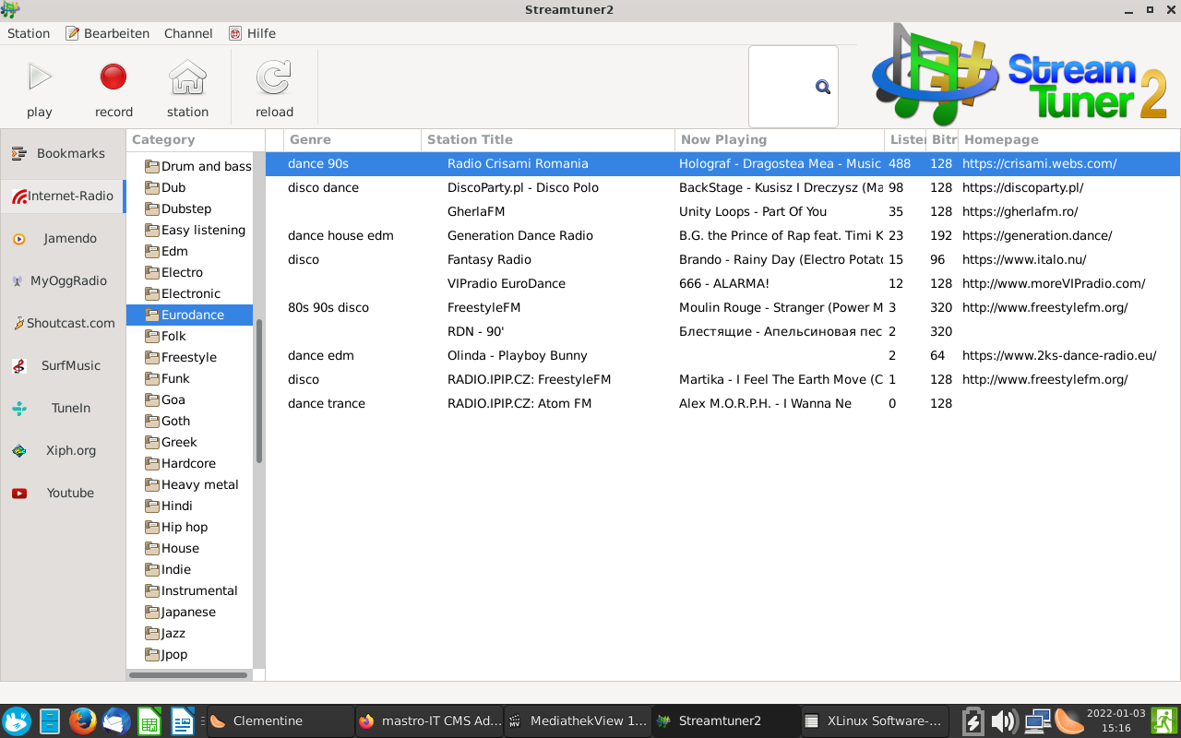
Task: Switch to MediathekView taskbar window
Action: [577, 721]
